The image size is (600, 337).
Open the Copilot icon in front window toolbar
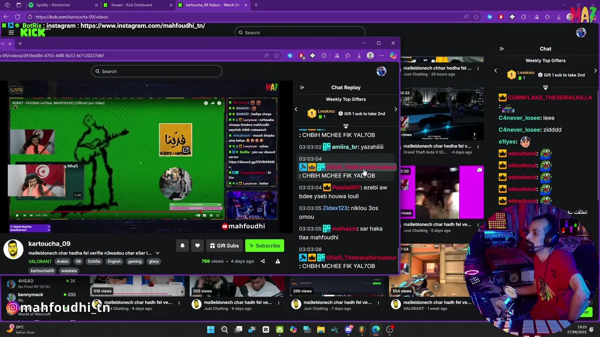pos(393,55)
